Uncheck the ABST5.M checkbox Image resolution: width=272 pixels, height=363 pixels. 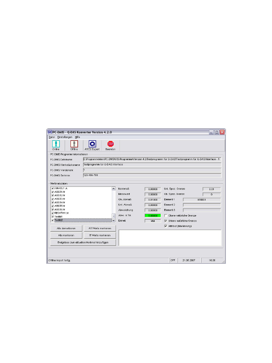click(53, 206)
